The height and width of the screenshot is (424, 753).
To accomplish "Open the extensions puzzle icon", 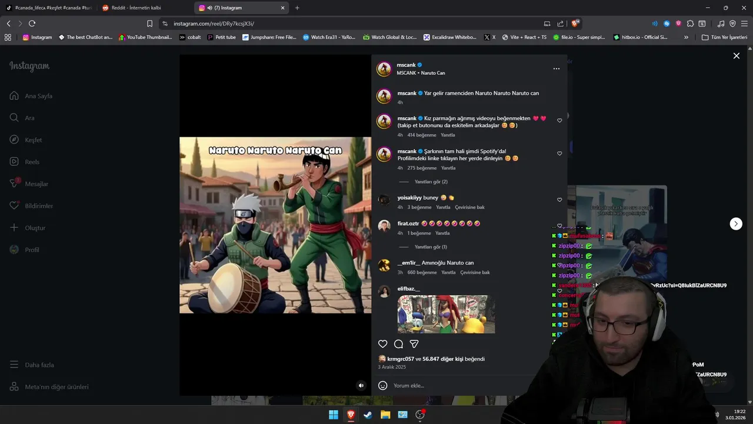I will pyautogui.click(x=690, y=24).
